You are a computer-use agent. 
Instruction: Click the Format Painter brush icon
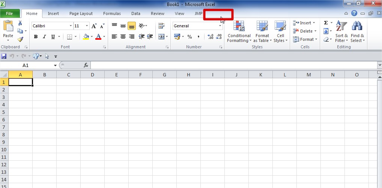coord(20,39)
